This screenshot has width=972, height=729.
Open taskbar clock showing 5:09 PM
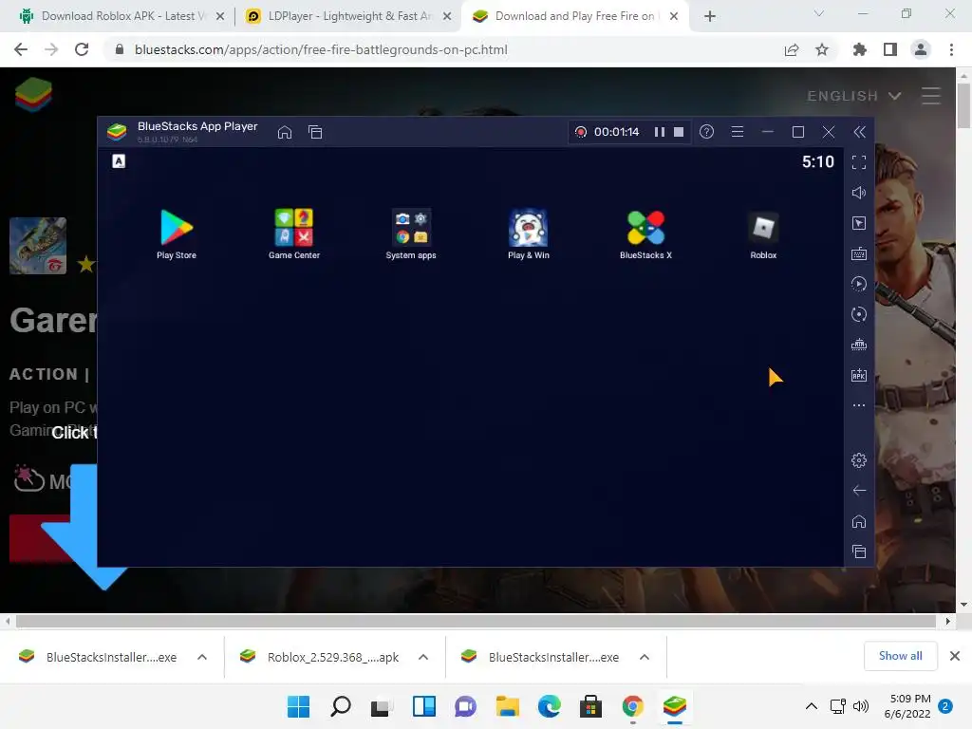pyautogui.click(x=908, y=706)
